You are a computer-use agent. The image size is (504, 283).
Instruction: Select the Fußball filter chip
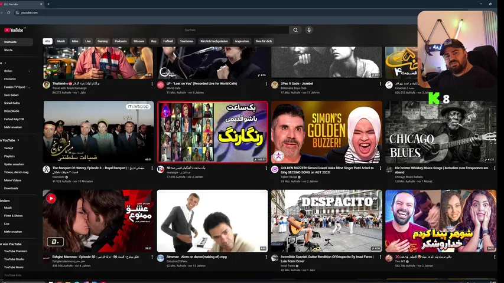pos(168,41)
